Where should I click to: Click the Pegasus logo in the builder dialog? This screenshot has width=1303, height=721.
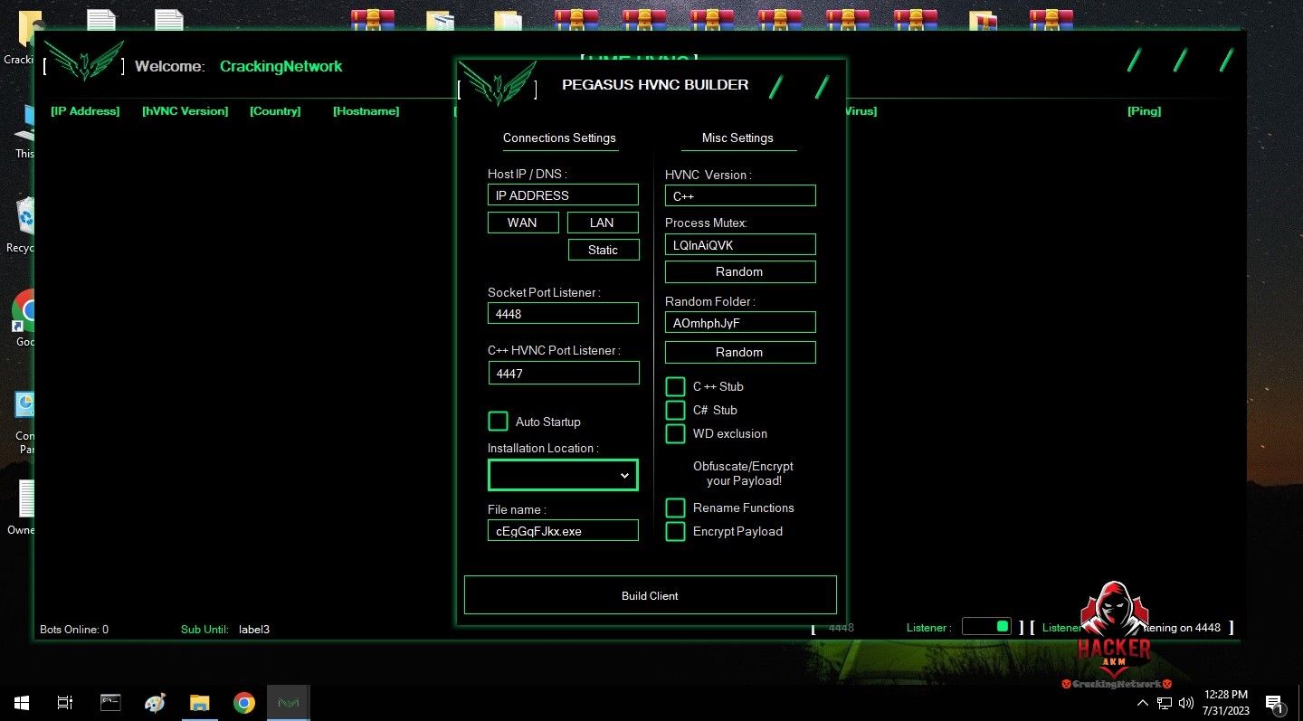click(498, 83)
